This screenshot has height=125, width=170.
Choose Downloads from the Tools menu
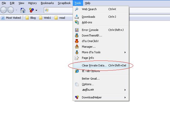point(101,17)
